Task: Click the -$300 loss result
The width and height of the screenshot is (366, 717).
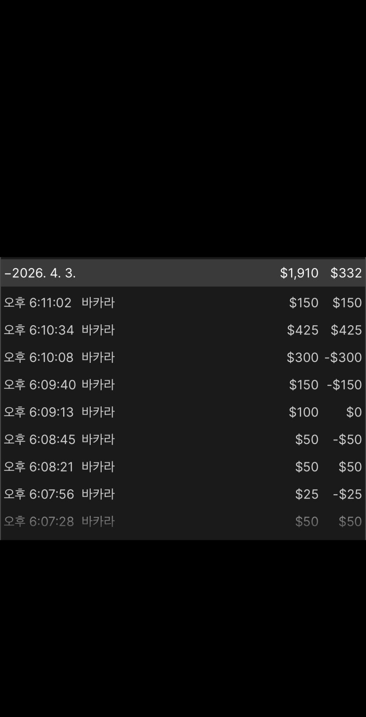Action: 343,357
